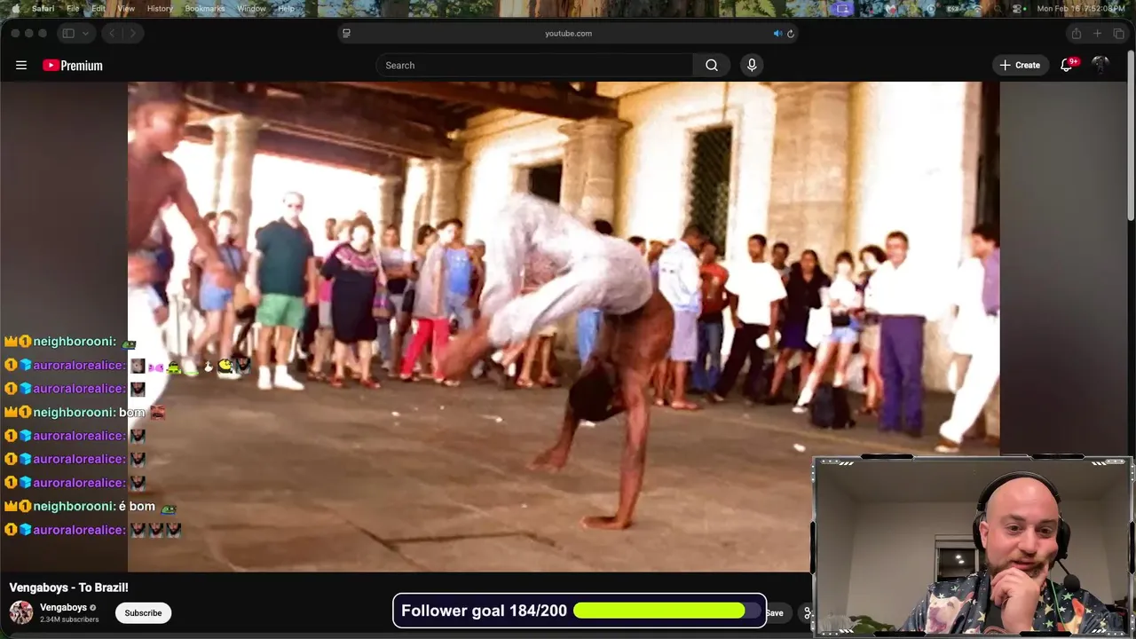Open the YouTube guide hamburger menu
This screenshot has width=1136, height=639.
(x=21, y=65)
